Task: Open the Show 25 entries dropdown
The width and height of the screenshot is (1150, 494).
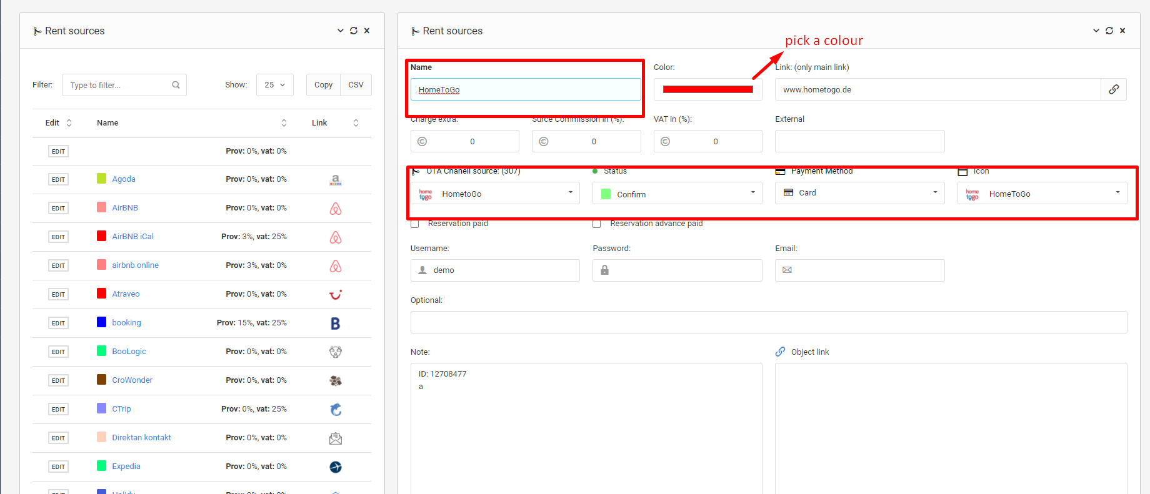Action: (x=275, y=85)
